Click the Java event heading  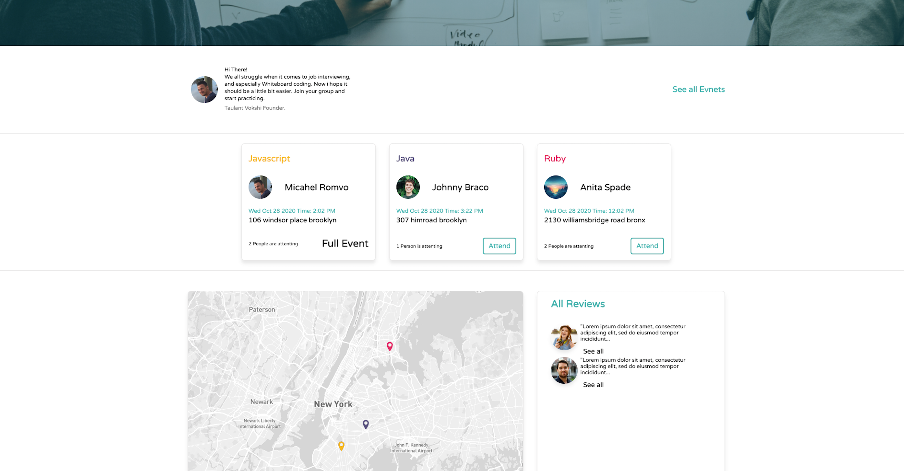point(405,159)
